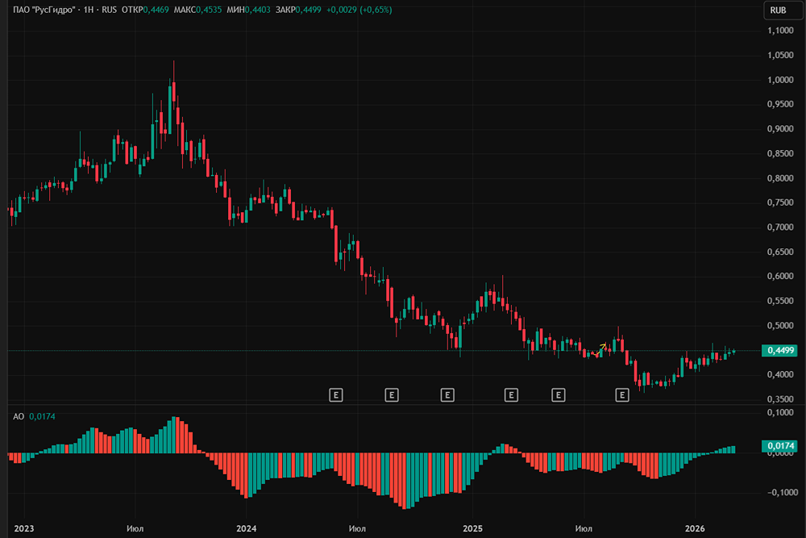This screenshot has height=538, width=806.
Task: Click the ПАО "РусГидро" symbol title
Action: (44, 10)
